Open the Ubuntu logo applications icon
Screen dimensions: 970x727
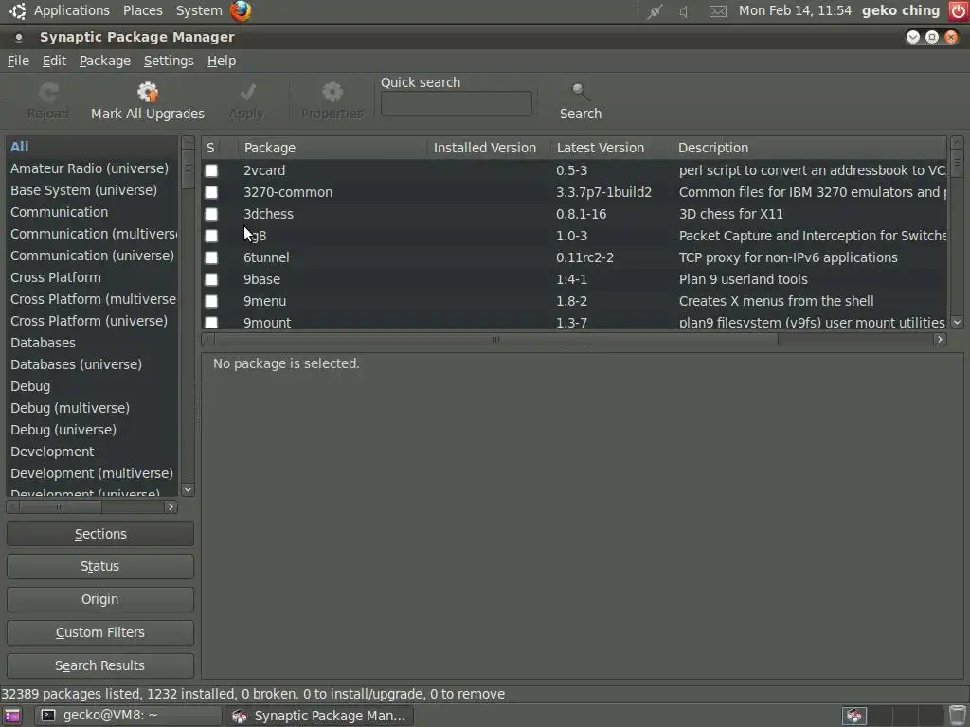pyautogui.click(x=17, y=10)
